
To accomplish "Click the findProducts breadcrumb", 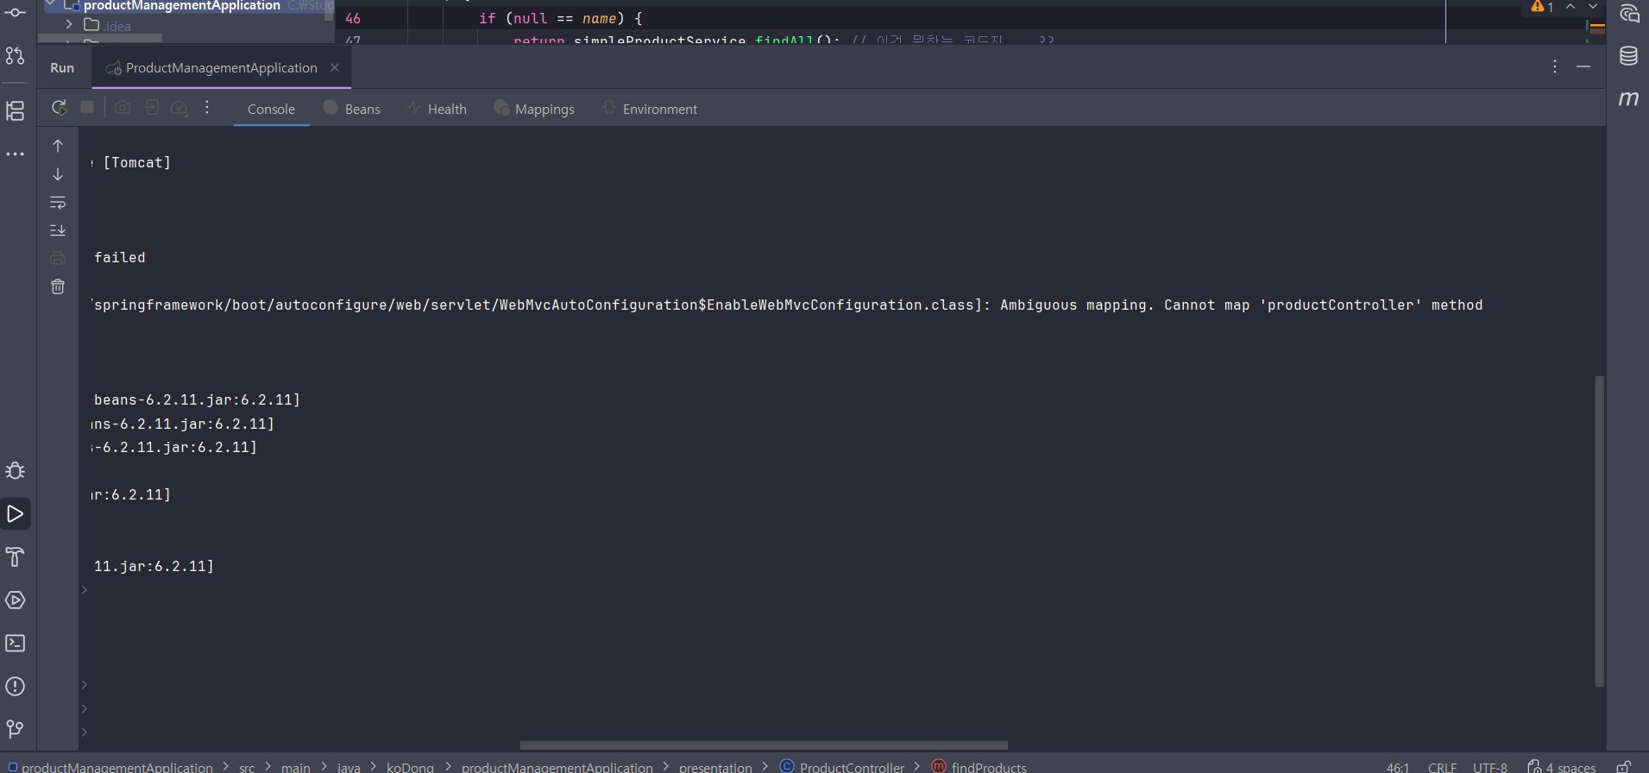I will 979,767.
